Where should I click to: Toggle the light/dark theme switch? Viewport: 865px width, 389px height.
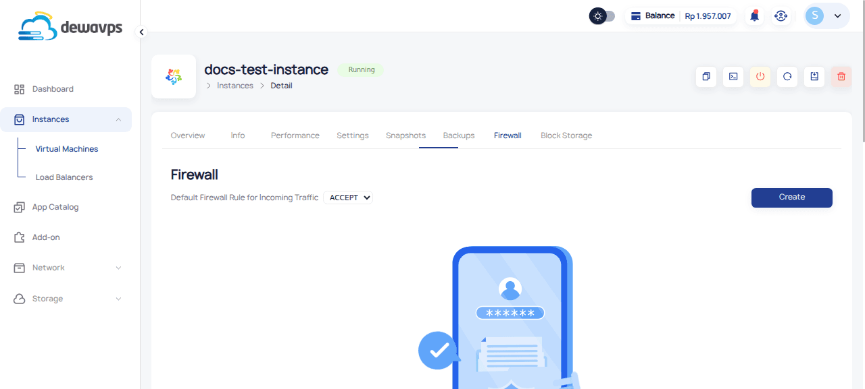[x=602, y=16]
